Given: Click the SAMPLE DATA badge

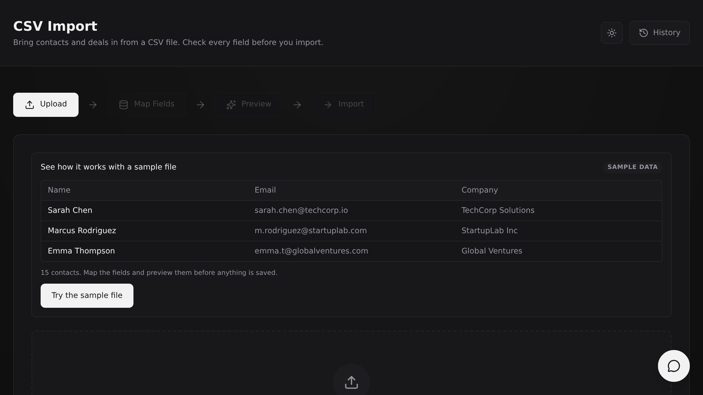Looking at the screenshot, I should 632,167.
